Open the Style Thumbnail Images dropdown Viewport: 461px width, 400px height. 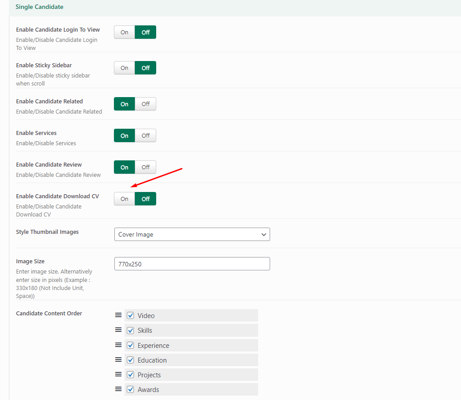192,234
